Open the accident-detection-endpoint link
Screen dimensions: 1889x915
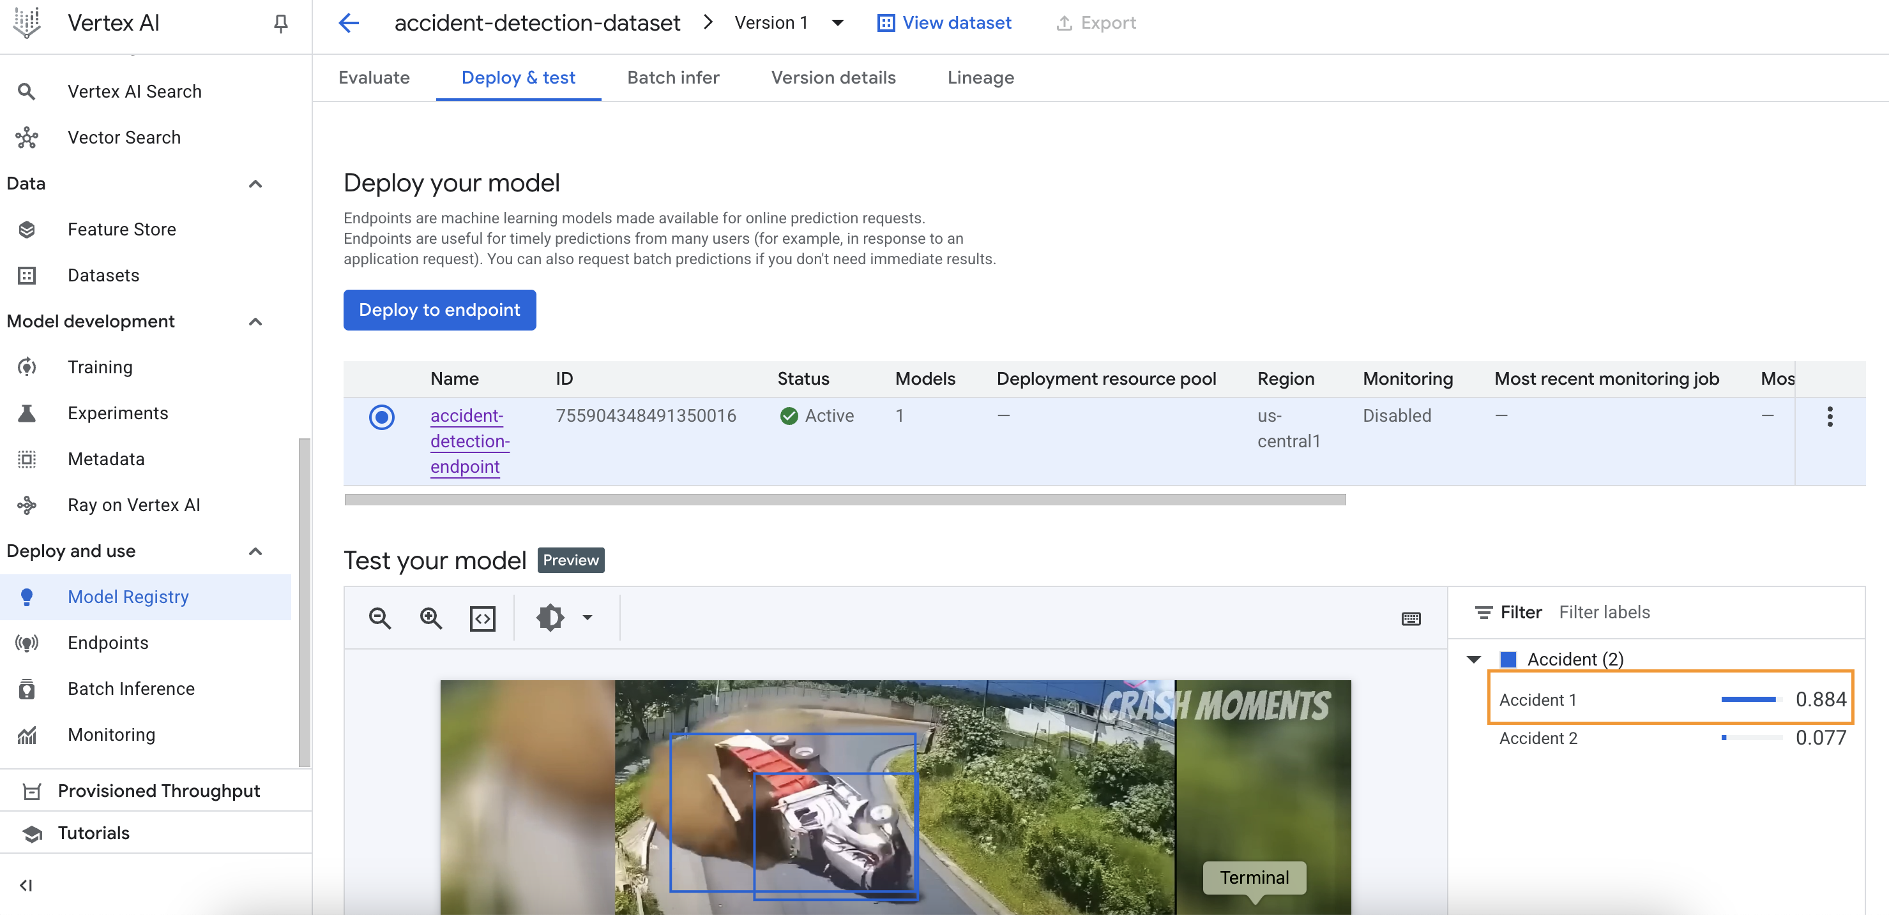click(x=469, y=441)
